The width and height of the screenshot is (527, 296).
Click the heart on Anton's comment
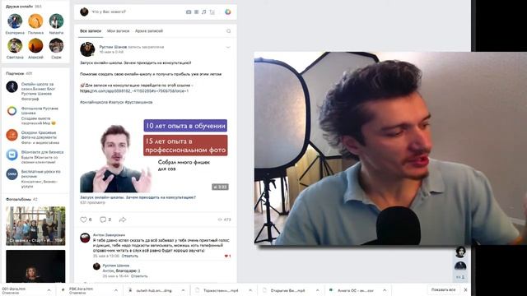click(x=226, y=256)
